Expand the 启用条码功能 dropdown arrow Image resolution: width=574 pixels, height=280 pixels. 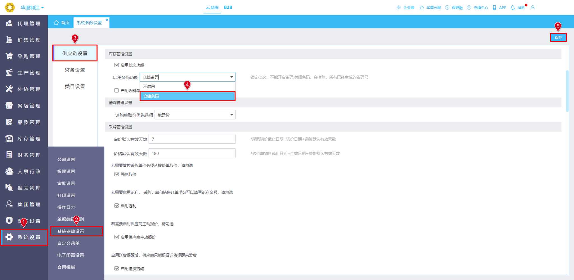point(232,77)
